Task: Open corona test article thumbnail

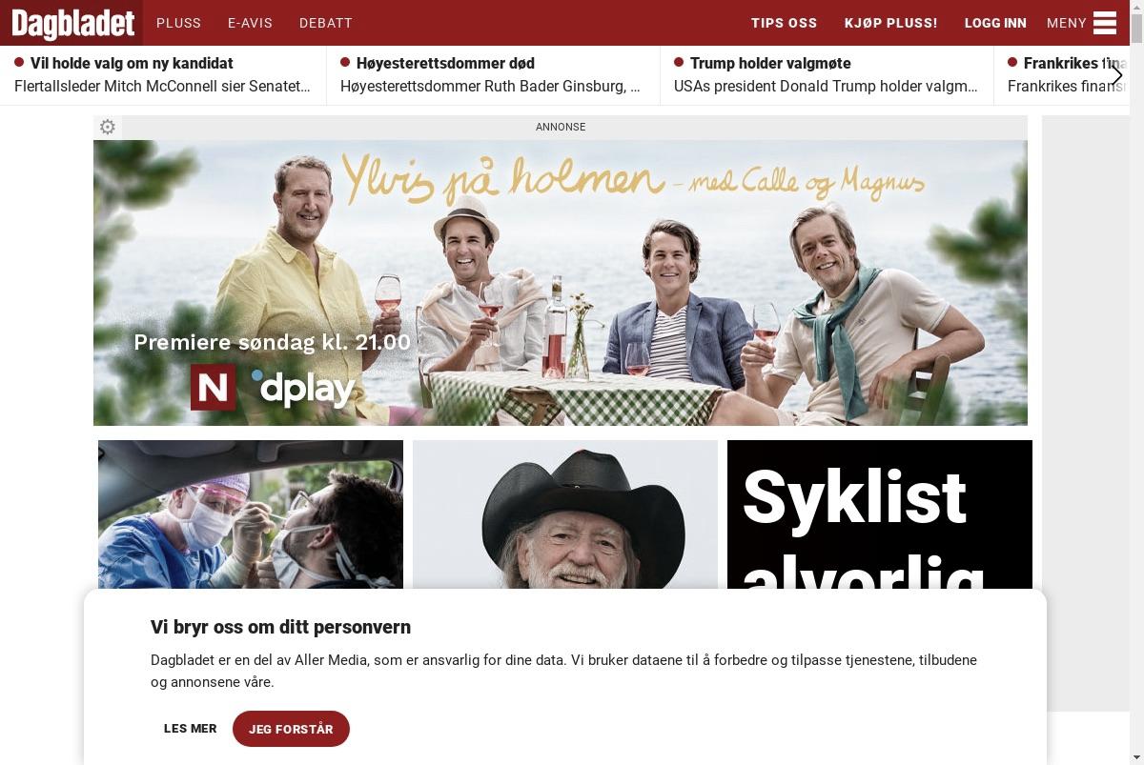Action: tap(251, 514)
